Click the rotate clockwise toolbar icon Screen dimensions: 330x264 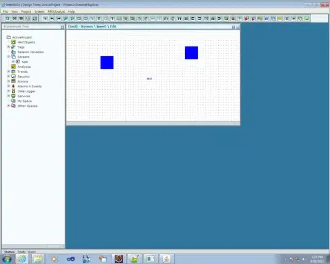point(146,19)
